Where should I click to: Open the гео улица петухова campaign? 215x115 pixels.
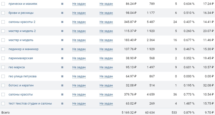click(22, 76)
